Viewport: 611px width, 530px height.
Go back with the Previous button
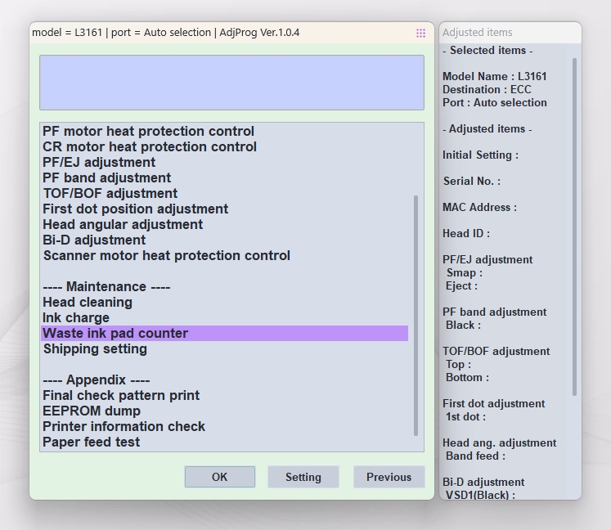click(389, 477)
